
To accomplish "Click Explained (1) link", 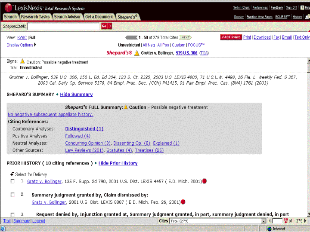I will 166,143.
